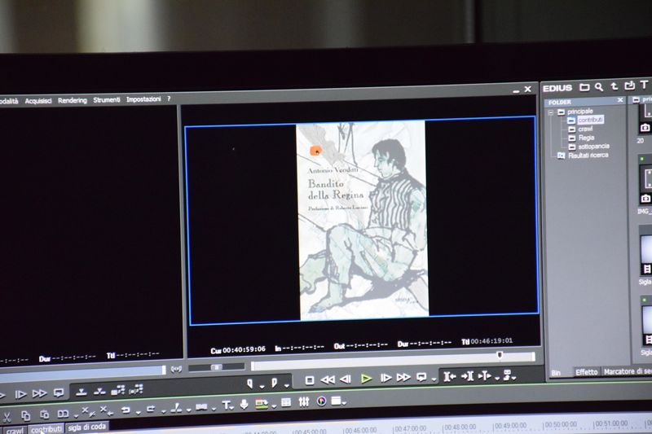Switch to the sigla di coda sequence tab
This screenshot has height=434, width=652.
86,427
